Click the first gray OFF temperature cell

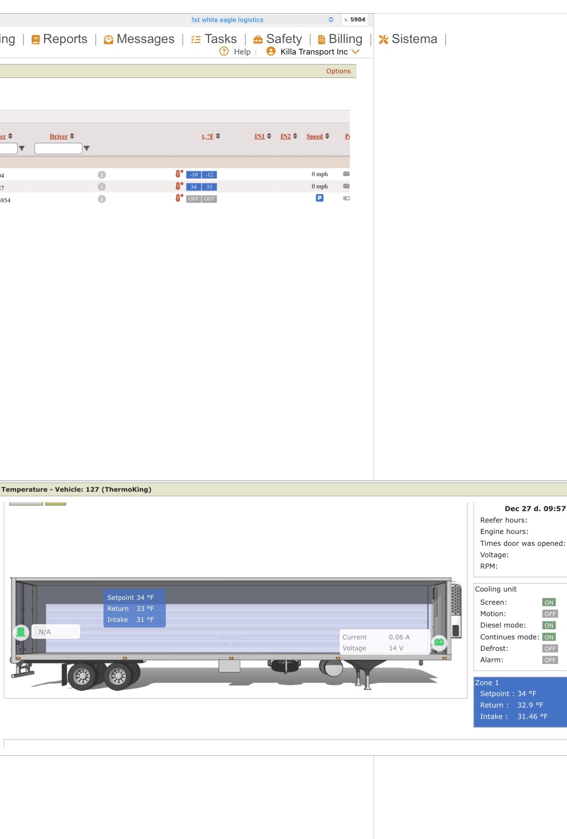(193, 199)
